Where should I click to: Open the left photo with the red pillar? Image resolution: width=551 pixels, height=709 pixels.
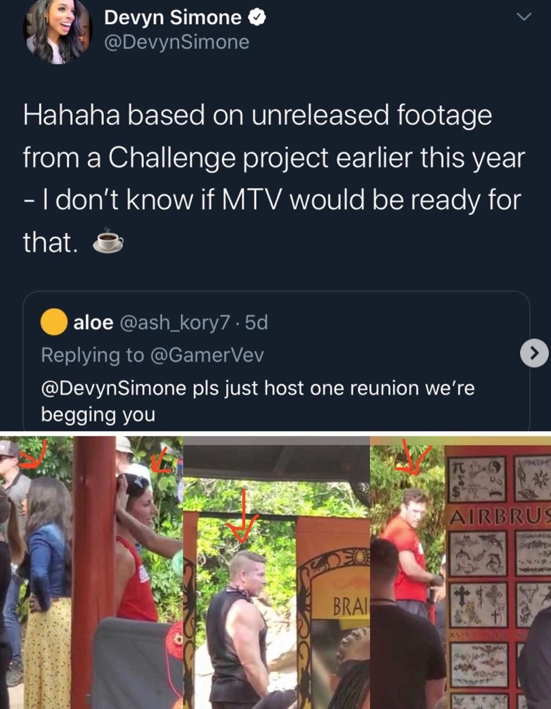click(x=91, y=573)
